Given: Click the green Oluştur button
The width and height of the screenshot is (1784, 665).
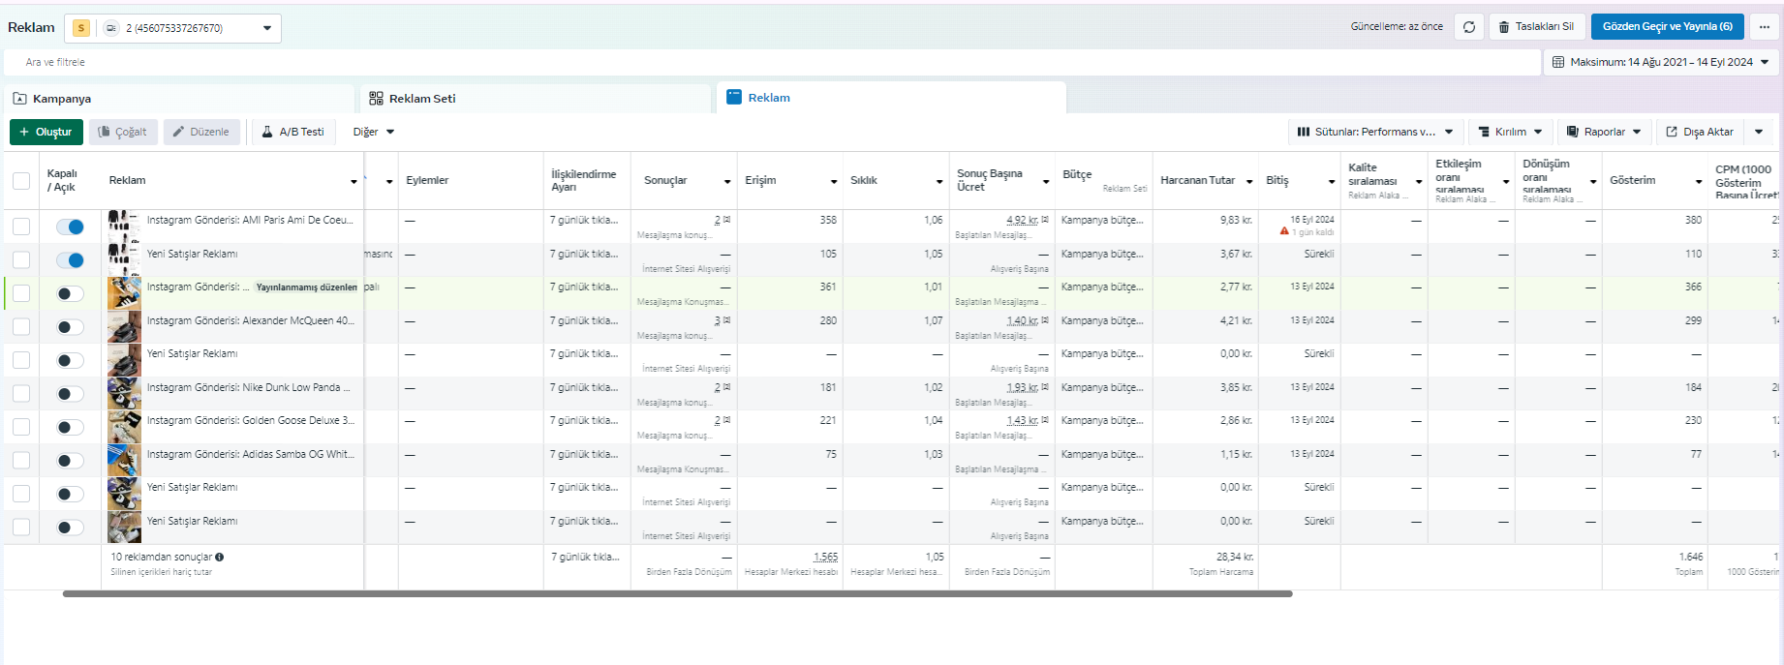Looking at the screenshot, I should tap(46, 132).
